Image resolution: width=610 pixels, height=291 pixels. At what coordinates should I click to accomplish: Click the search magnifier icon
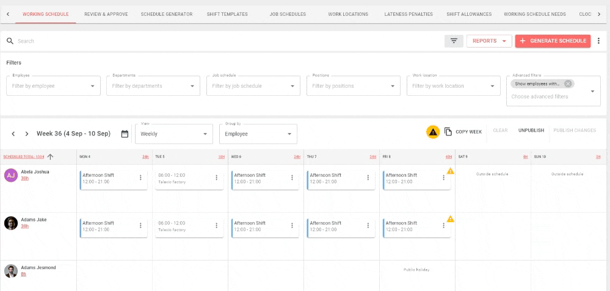(10, 41)
